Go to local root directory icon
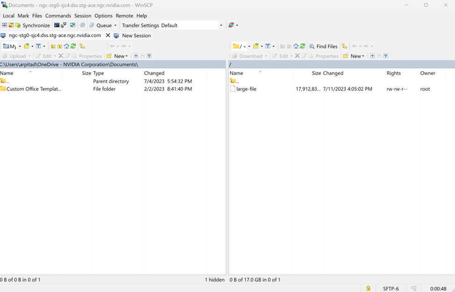Screen dimensions: 455x292 (x=60, y=46)
